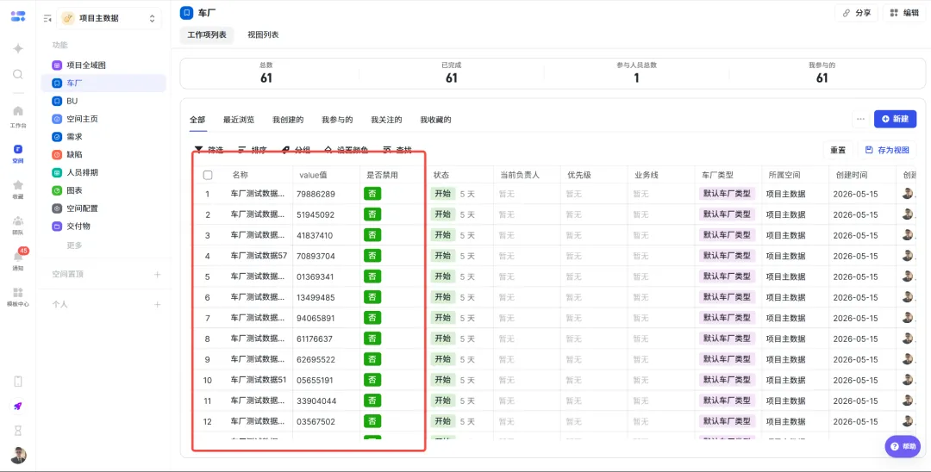Open 开始 status tag in row 4
931x472 pixels.
[x=443, y=256]
